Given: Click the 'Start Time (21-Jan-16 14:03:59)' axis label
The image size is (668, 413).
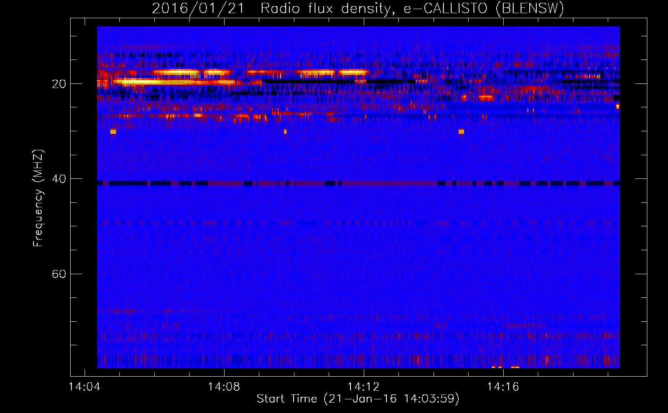Looking at the screenshot, I should click(x=358, y=399).
